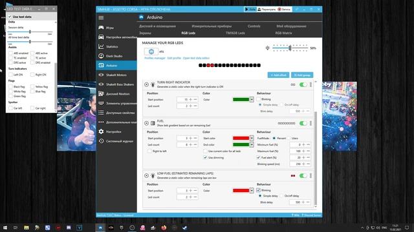Toggle the Fuel effect on/off switch
This screenshot has height=232, width=414.
click(x=303, y=123)
